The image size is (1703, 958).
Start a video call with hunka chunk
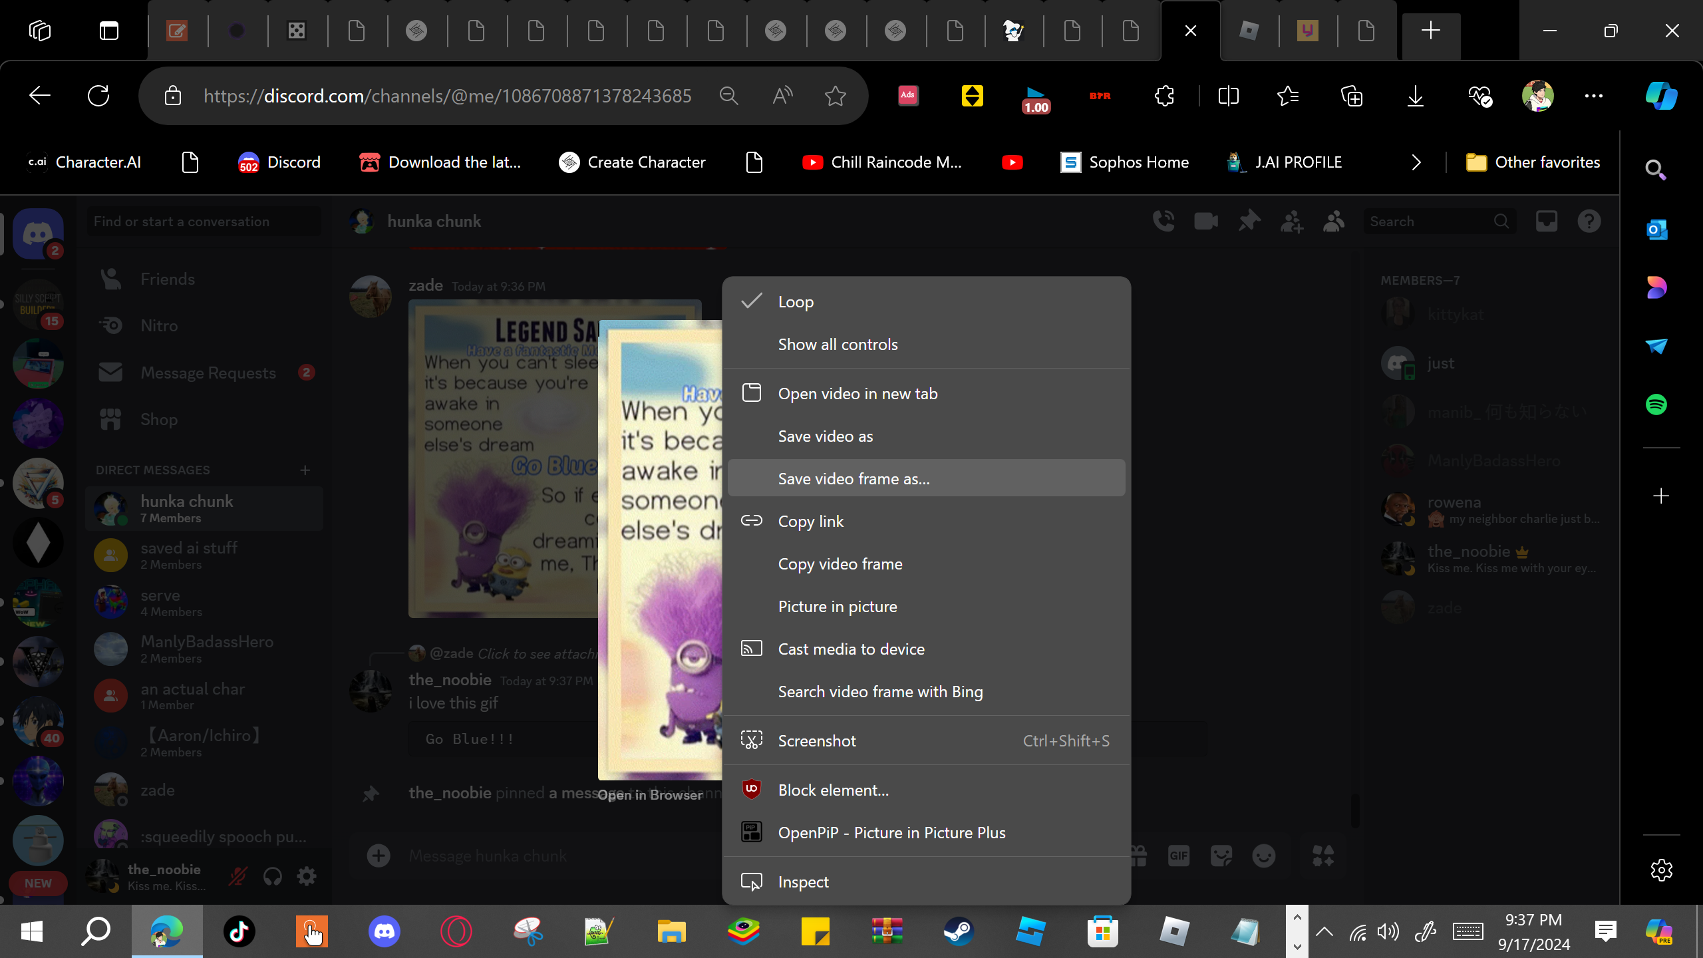click(1206, 222)
